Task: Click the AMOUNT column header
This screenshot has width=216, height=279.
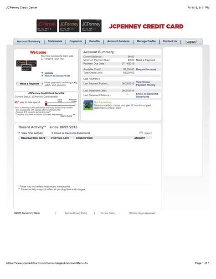Action: (139, 138)
